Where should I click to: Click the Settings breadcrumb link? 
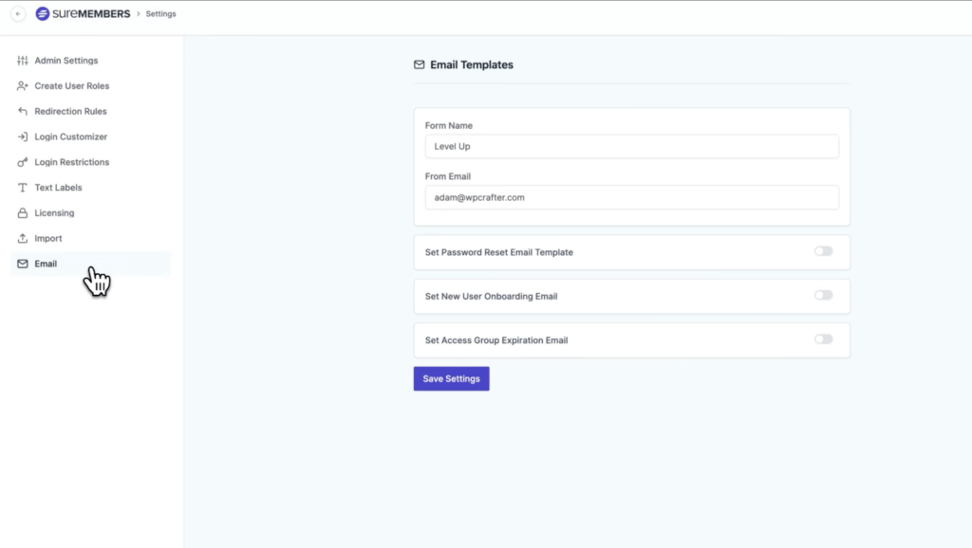point(160,14)
